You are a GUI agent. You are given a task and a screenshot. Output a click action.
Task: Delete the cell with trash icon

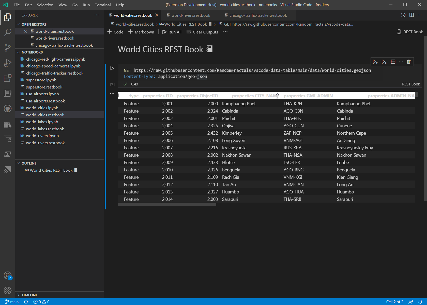pyautogui.click(x=409, y=62)
